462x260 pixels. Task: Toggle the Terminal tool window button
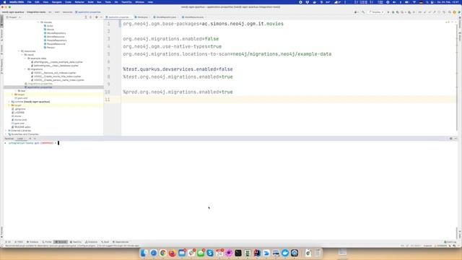coord(61,242)
